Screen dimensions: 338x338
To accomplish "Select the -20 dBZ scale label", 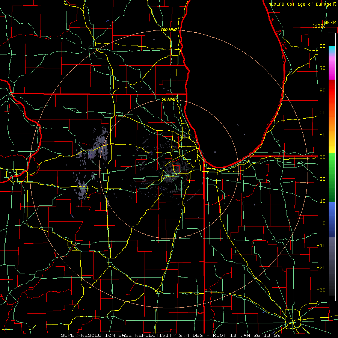I will 321,268.
